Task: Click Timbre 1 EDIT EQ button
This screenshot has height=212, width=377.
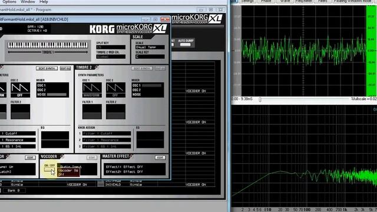Action: pyautogui.click(x=65, y=68)
